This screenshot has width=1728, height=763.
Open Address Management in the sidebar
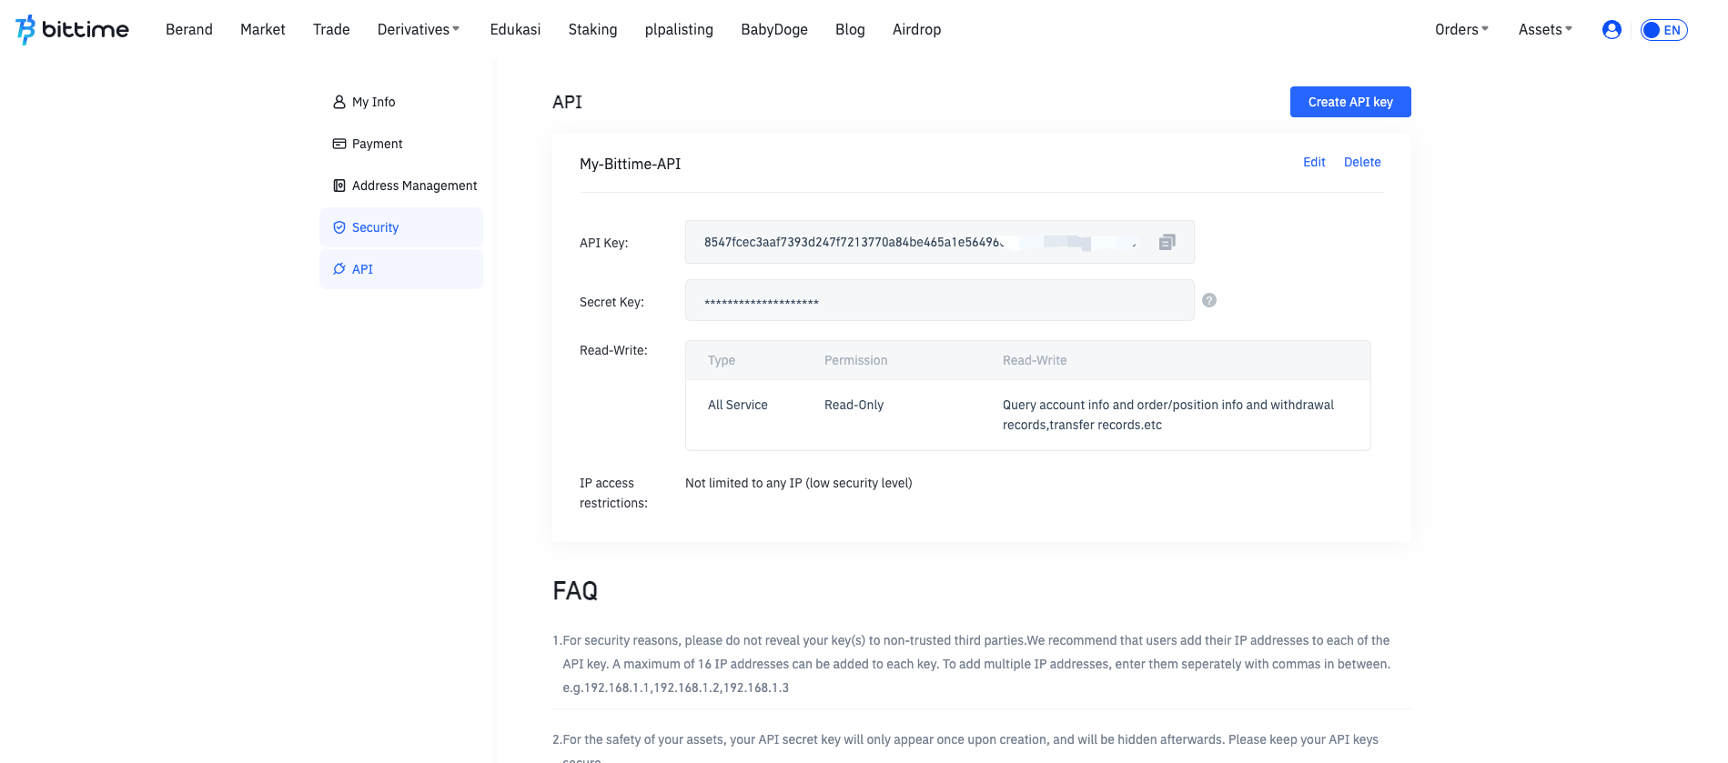click(x=401, y=186)
